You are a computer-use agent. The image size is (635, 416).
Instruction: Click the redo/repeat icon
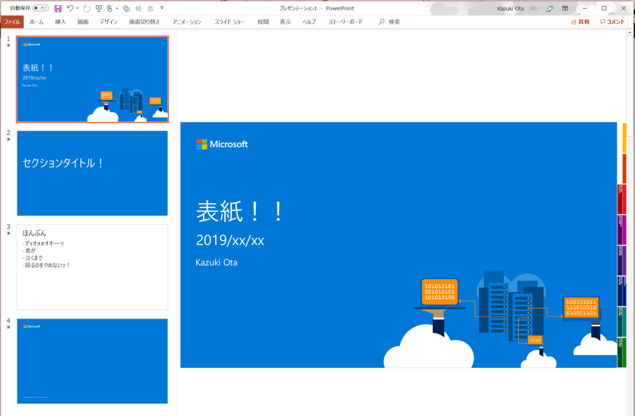pyautogui.click(x=86, y=8)
